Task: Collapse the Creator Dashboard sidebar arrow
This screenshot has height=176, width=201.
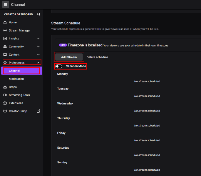Action: 38,14
